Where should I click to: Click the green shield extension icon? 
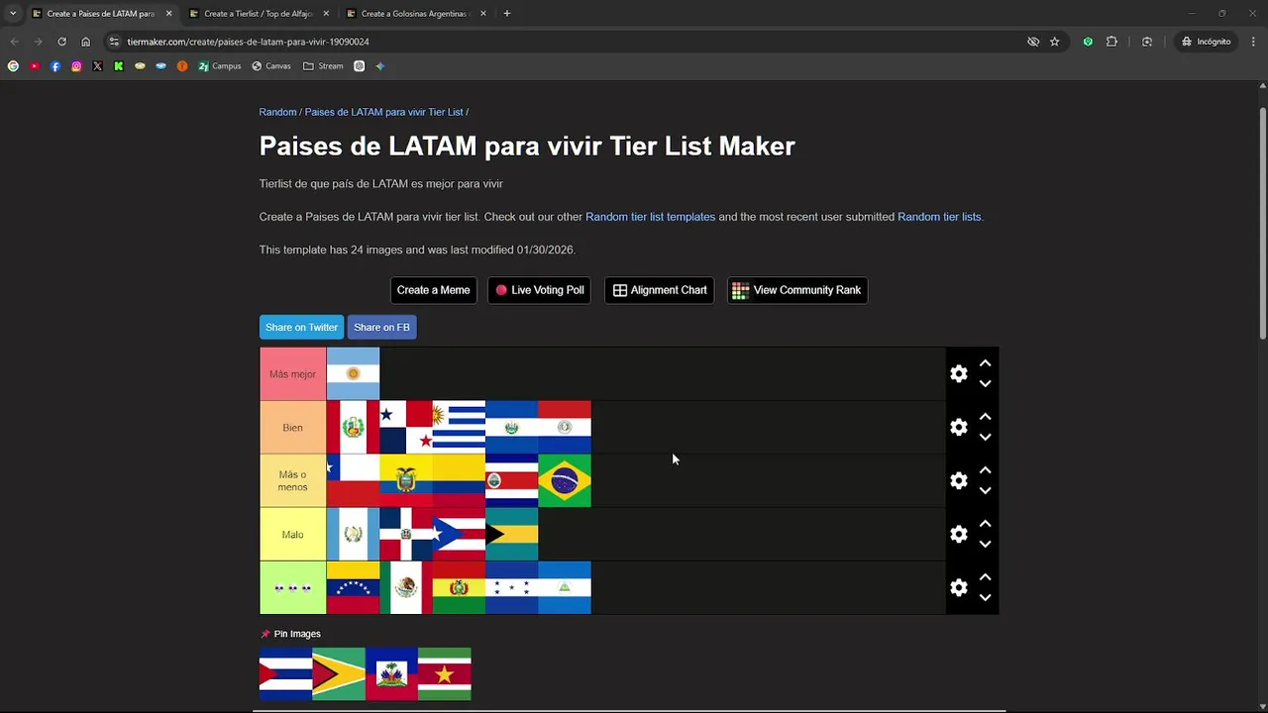[1088, 42]
